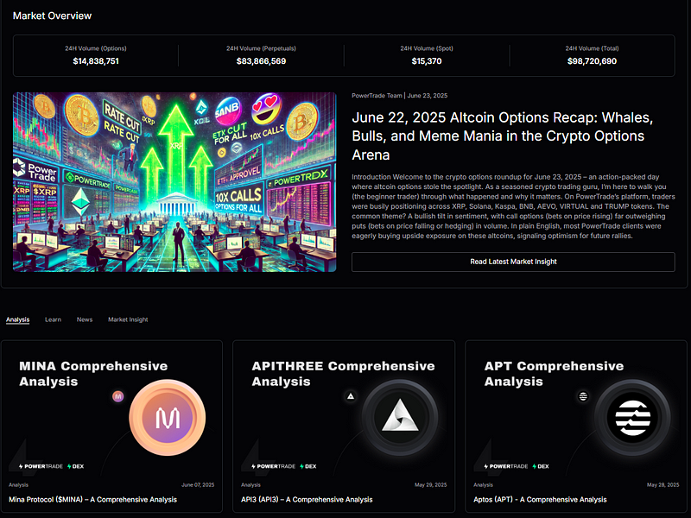The image size is (691, 518).
Task: Switch to the Learn tab
Action: [x=53, y=319]
